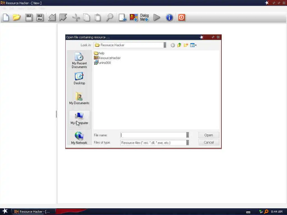Select the ResourceHacker file

(107, 58)
